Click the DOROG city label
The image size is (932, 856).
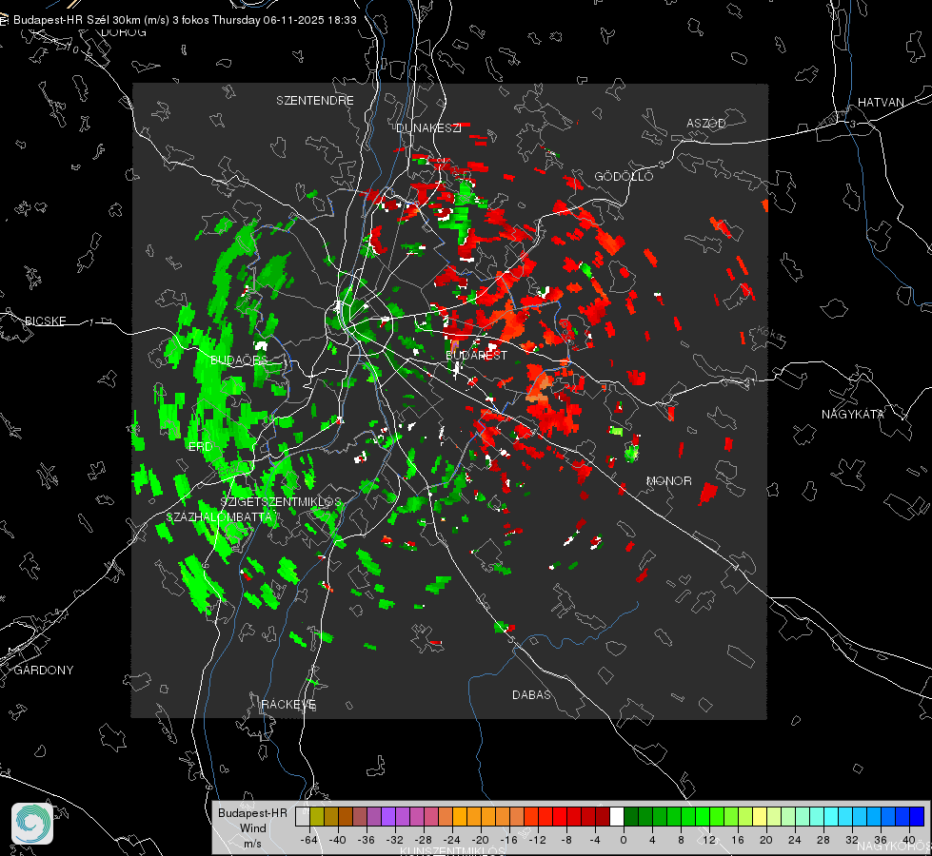click(124, 32)
